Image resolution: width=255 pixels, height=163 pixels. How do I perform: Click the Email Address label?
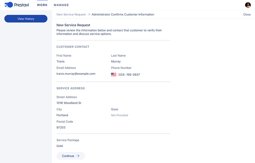(66, 68)
